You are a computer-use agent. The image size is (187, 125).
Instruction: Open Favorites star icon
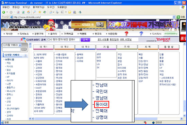40,12
